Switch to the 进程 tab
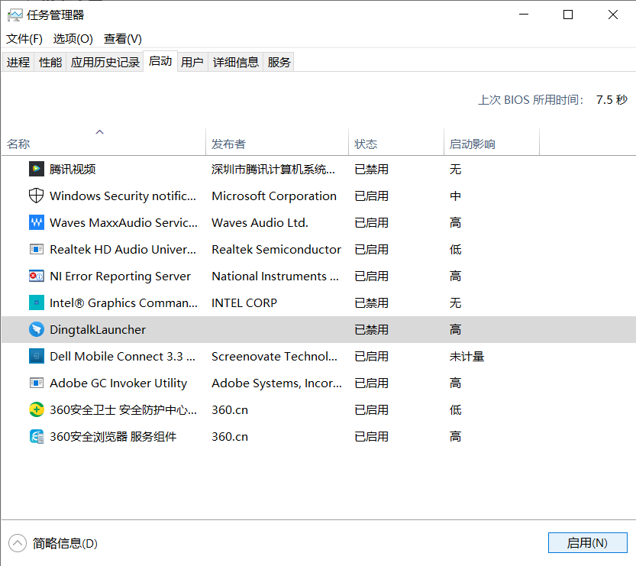This screenshot has height=566, width=636. (18, 62)
